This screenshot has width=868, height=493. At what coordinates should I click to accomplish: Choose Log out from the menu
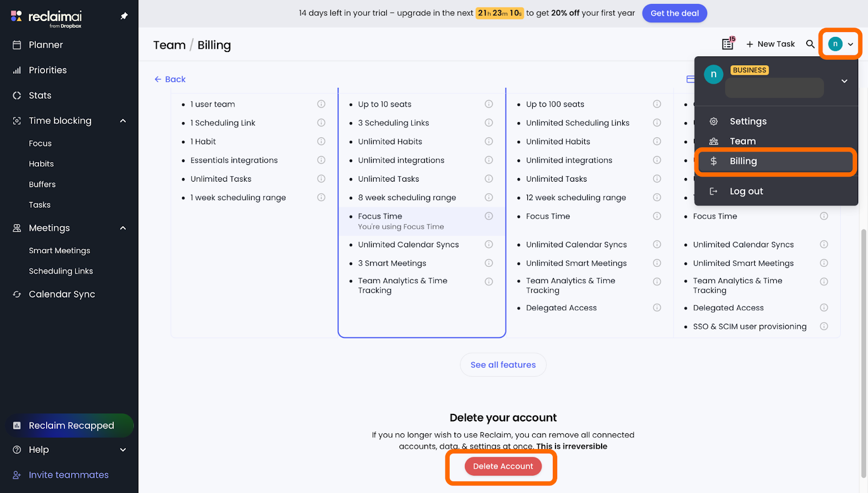(746, 191)
